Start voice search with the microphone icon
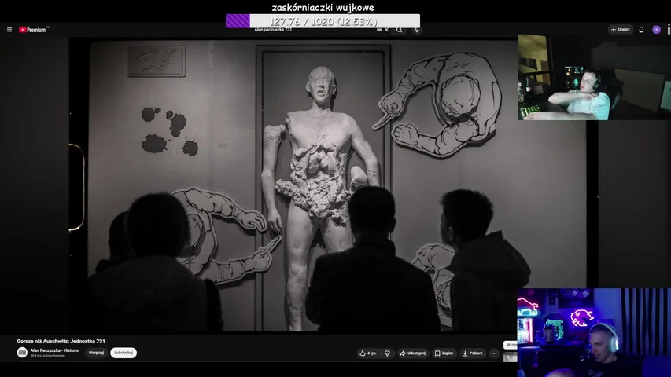Image resolution: width=671 pixels, height=377 pixels. coord(417,30)
